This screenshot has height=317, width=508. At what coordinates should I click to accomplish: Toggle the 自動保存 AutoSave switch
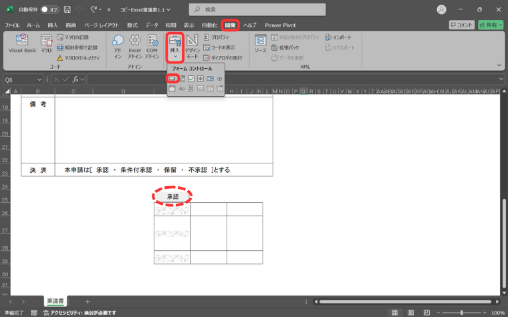[48, 10]
